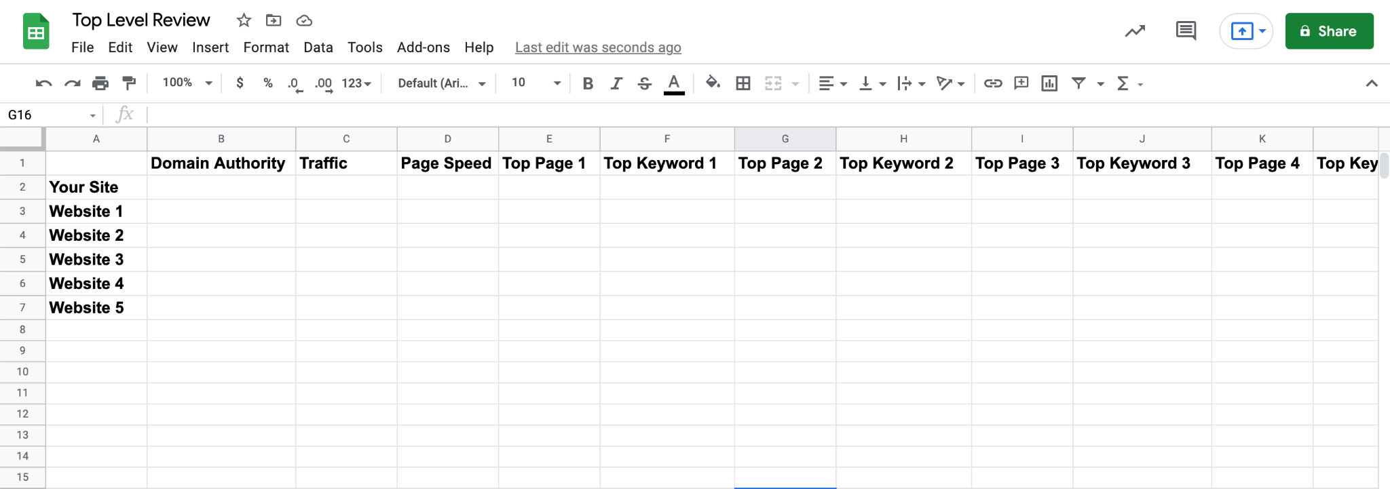The width and height of the screenshot is (1390, 489).
Task: Open the text color picker
Action: tap(673, 84)
